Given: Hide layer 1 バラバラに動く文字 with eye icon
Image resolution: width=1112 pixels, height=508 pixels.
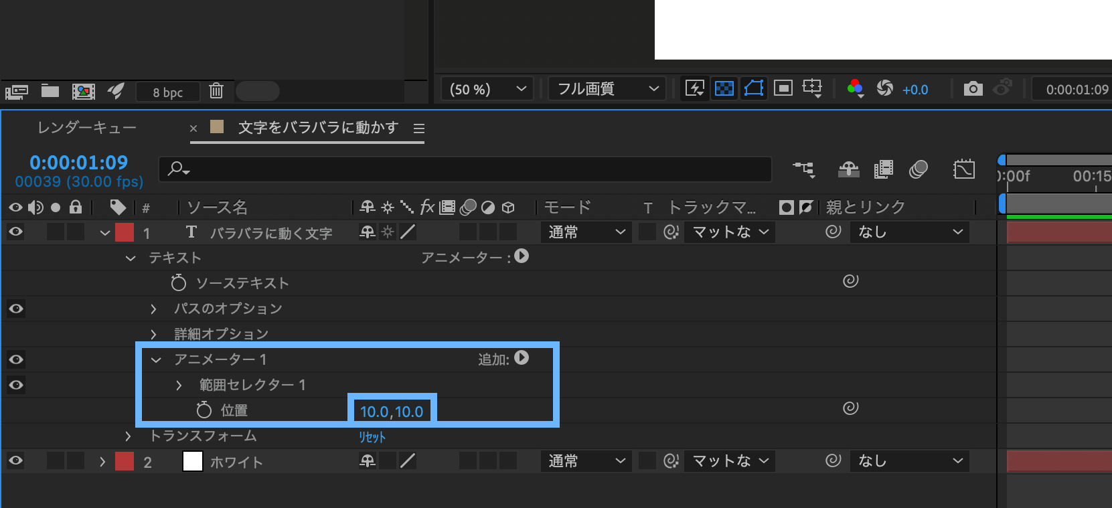Looking at the screenshot, I should point(16,232).
